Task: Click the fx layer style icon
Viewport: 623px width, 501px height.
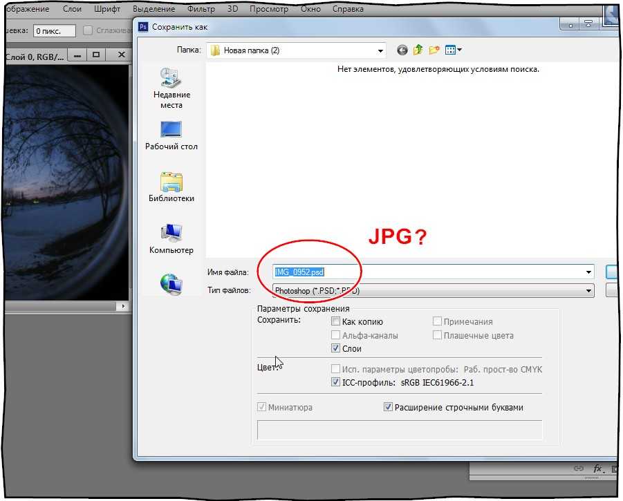Action: click(x=598, y=469)
